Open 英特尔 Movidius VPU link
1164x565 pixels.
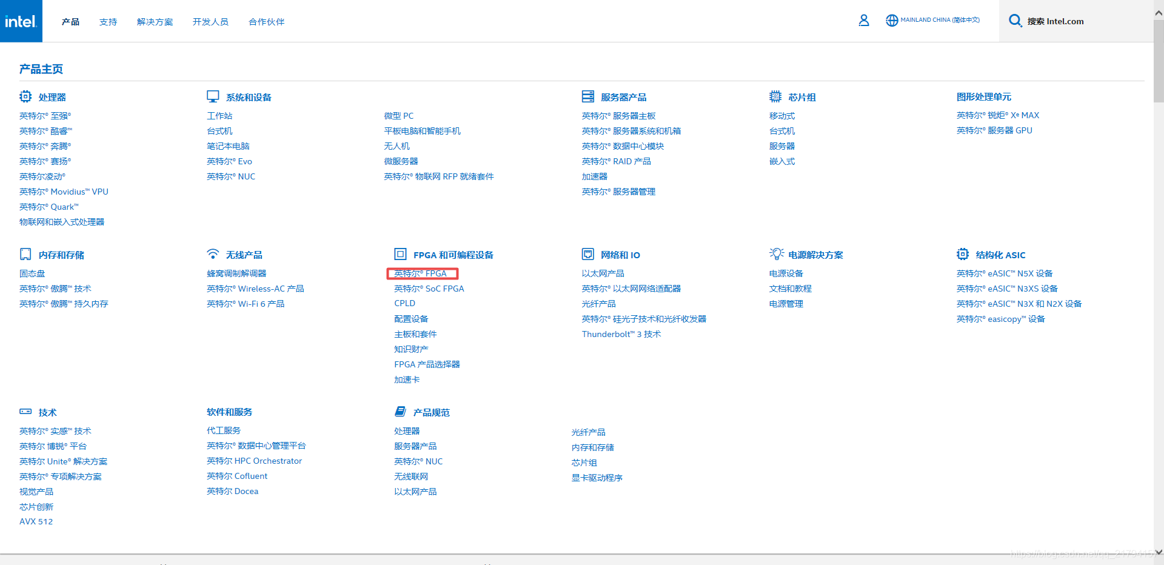tap(64, 192)
